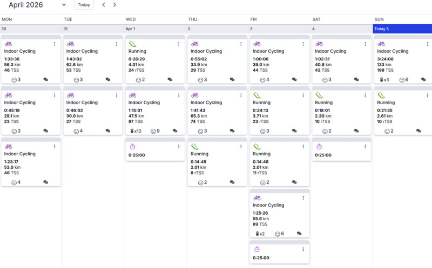Click the x10 medal icon on Wednesday's ride
Screen dimensions: 432x268
(x=132, y=131)
